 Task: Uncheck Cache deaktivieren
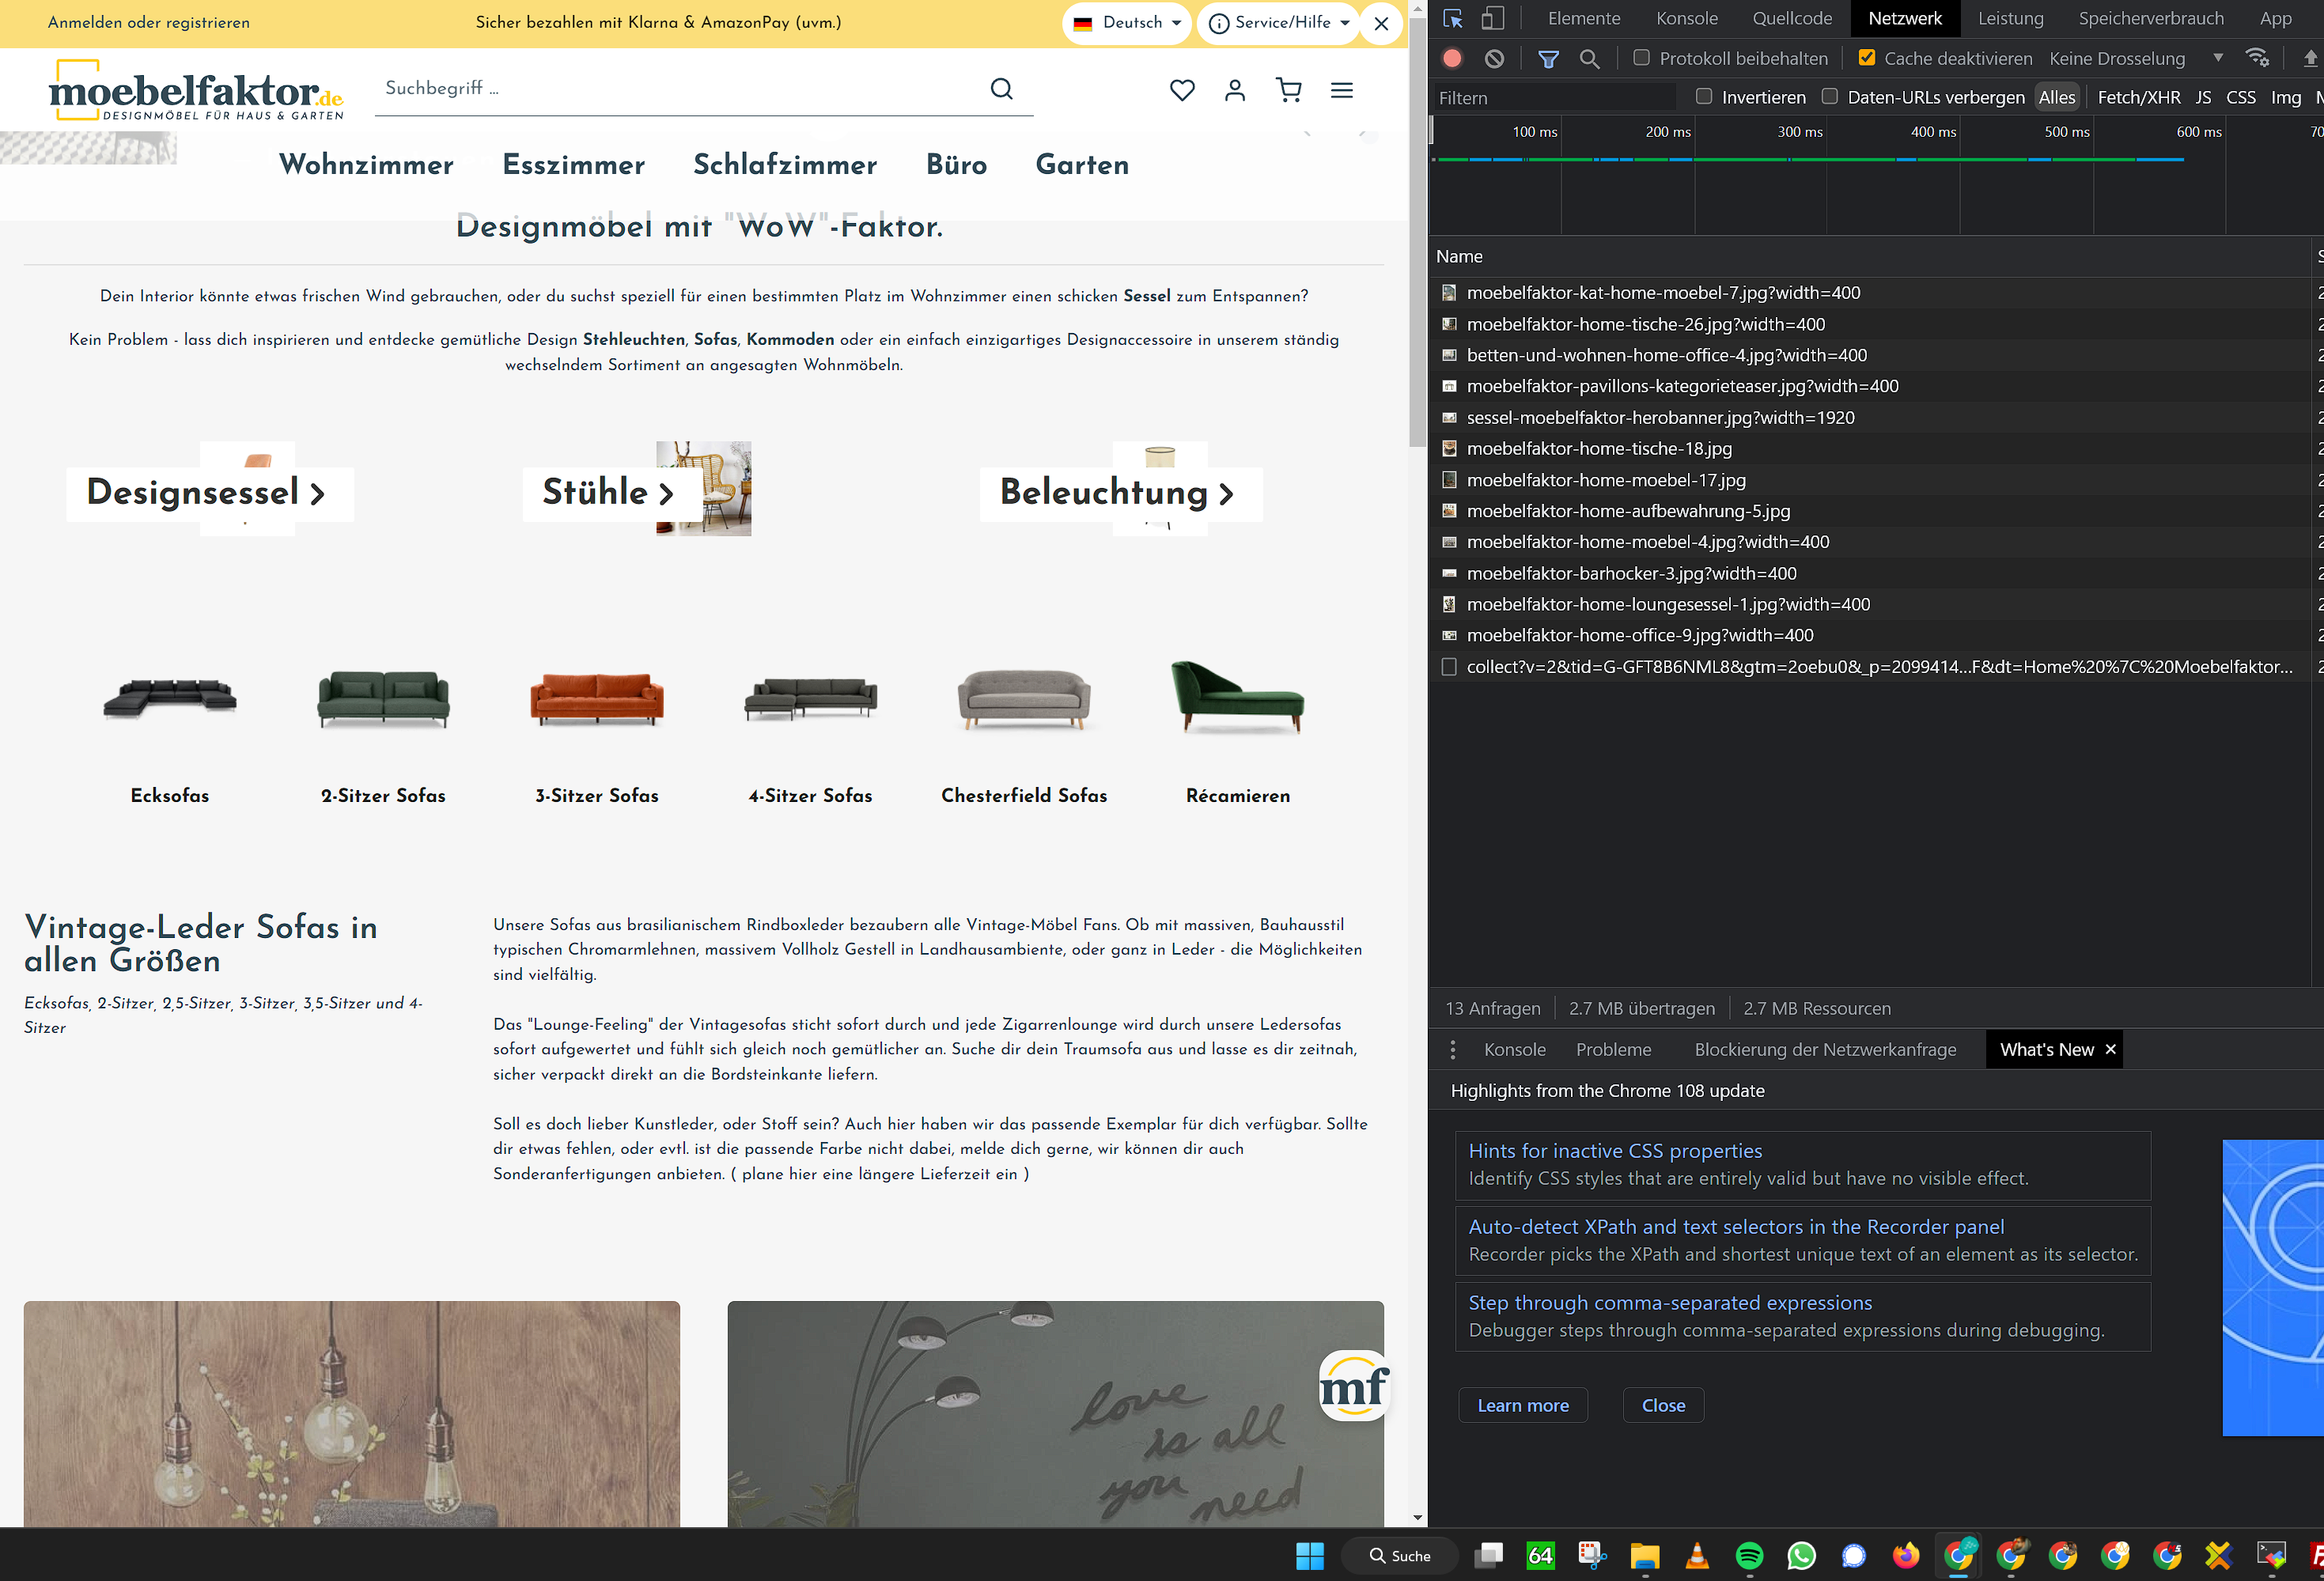point(1866,58)
